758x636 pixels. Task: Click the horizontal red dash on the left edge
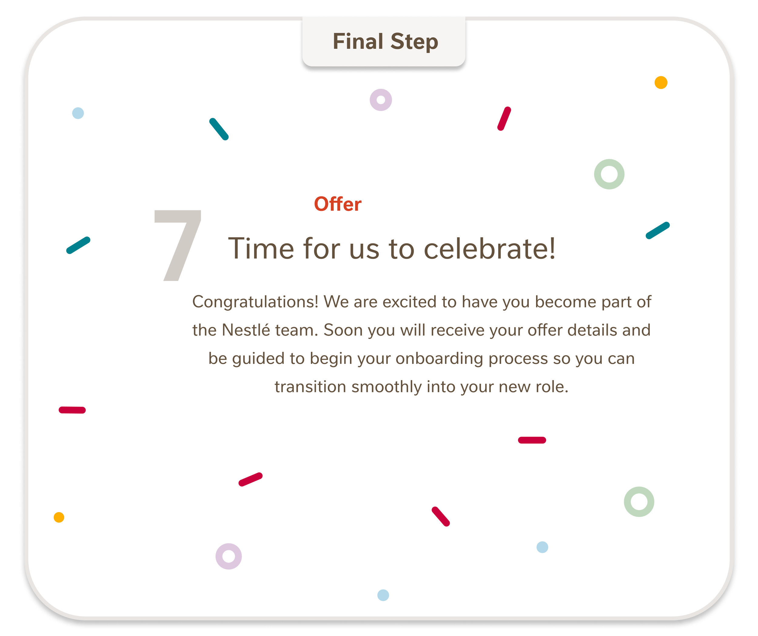pos(72,410)
